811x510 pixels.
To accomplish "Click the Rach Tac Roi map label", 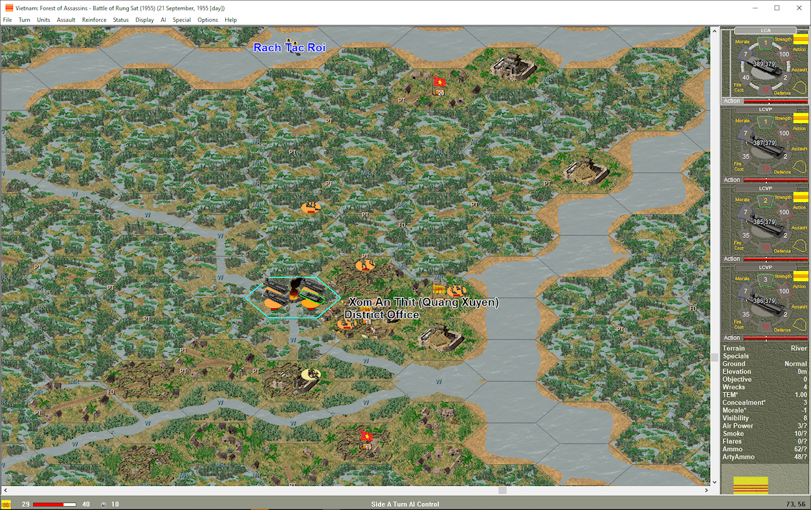I will [289, 47].
